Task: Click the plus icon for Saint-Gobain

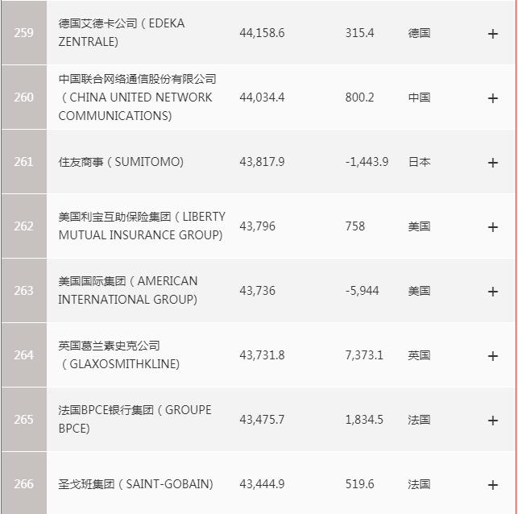Action: 493,485
